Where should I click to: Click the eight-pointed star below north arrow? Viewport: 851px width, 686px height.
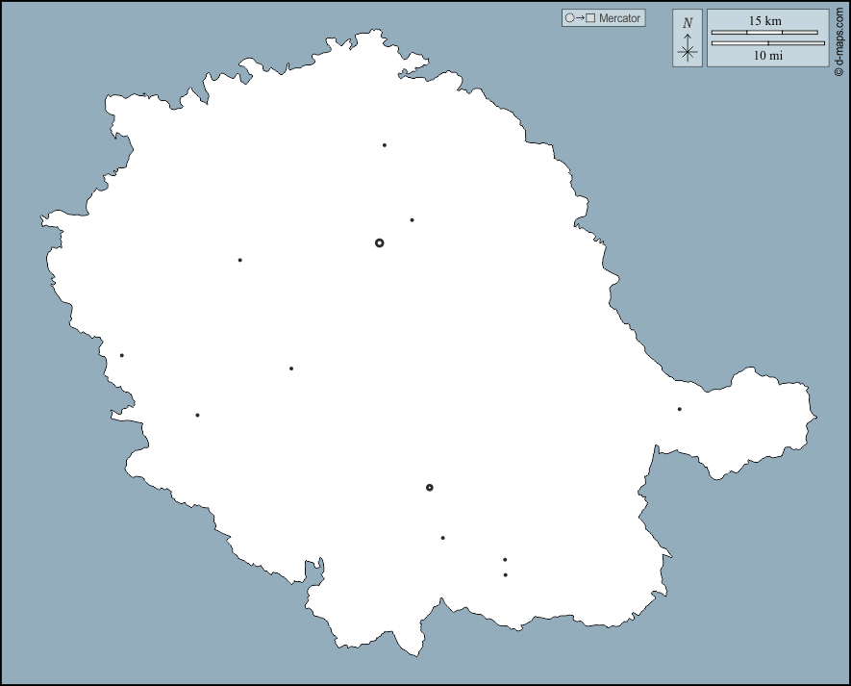coord(687,53)
